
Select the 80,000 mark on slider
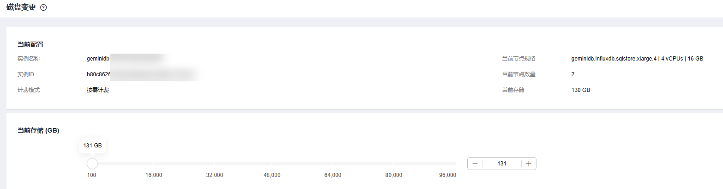click(394, 175)
